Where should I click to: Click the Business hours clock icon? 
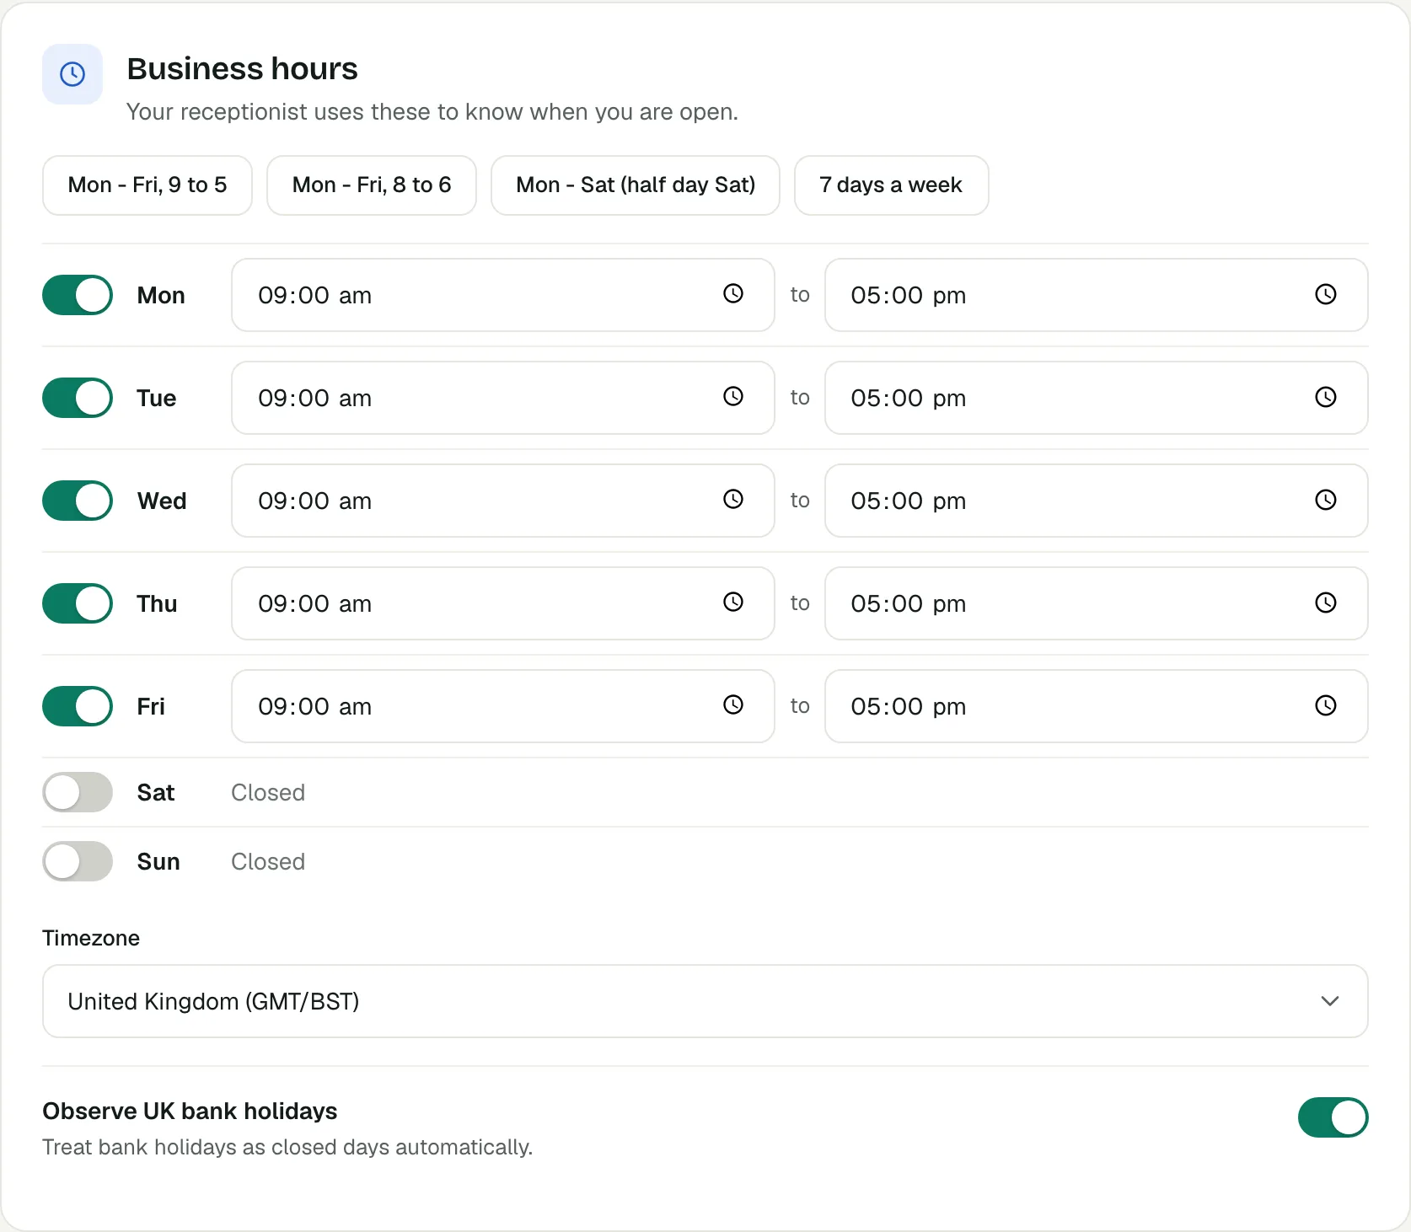click(x=72, y=74)
